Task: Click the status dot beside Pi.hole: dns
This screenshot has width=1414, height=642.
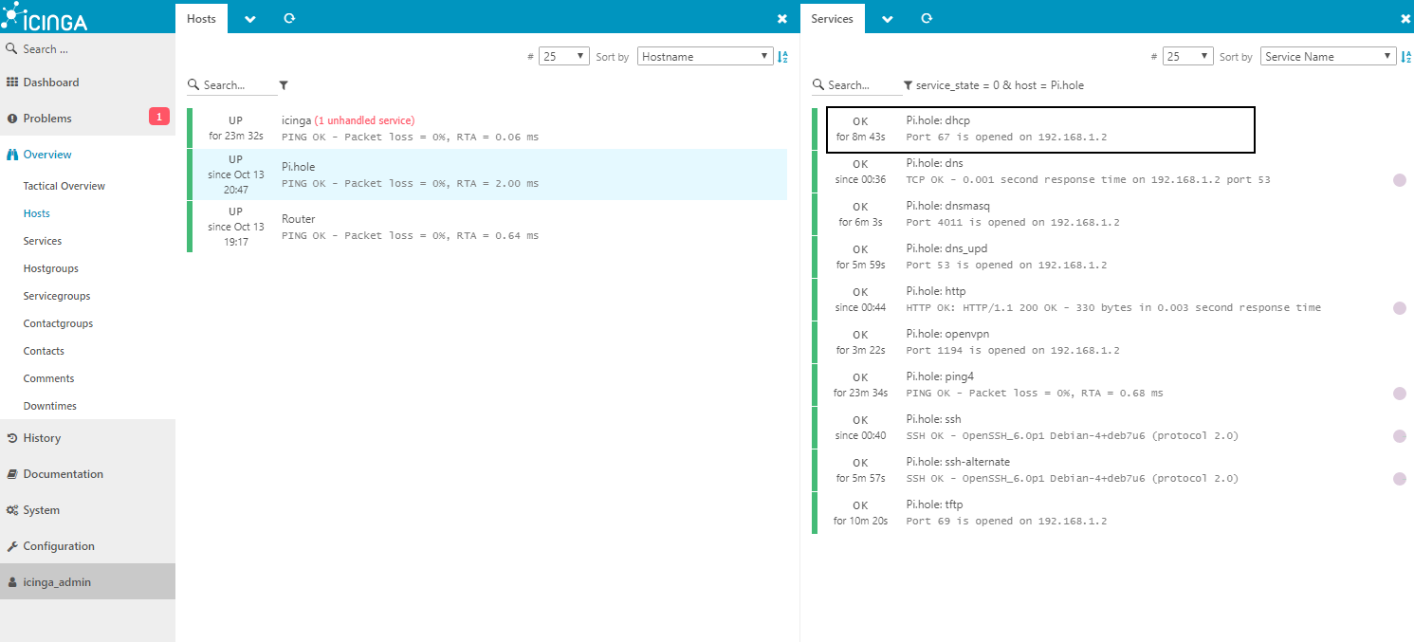Action: tap(1400, 179)
